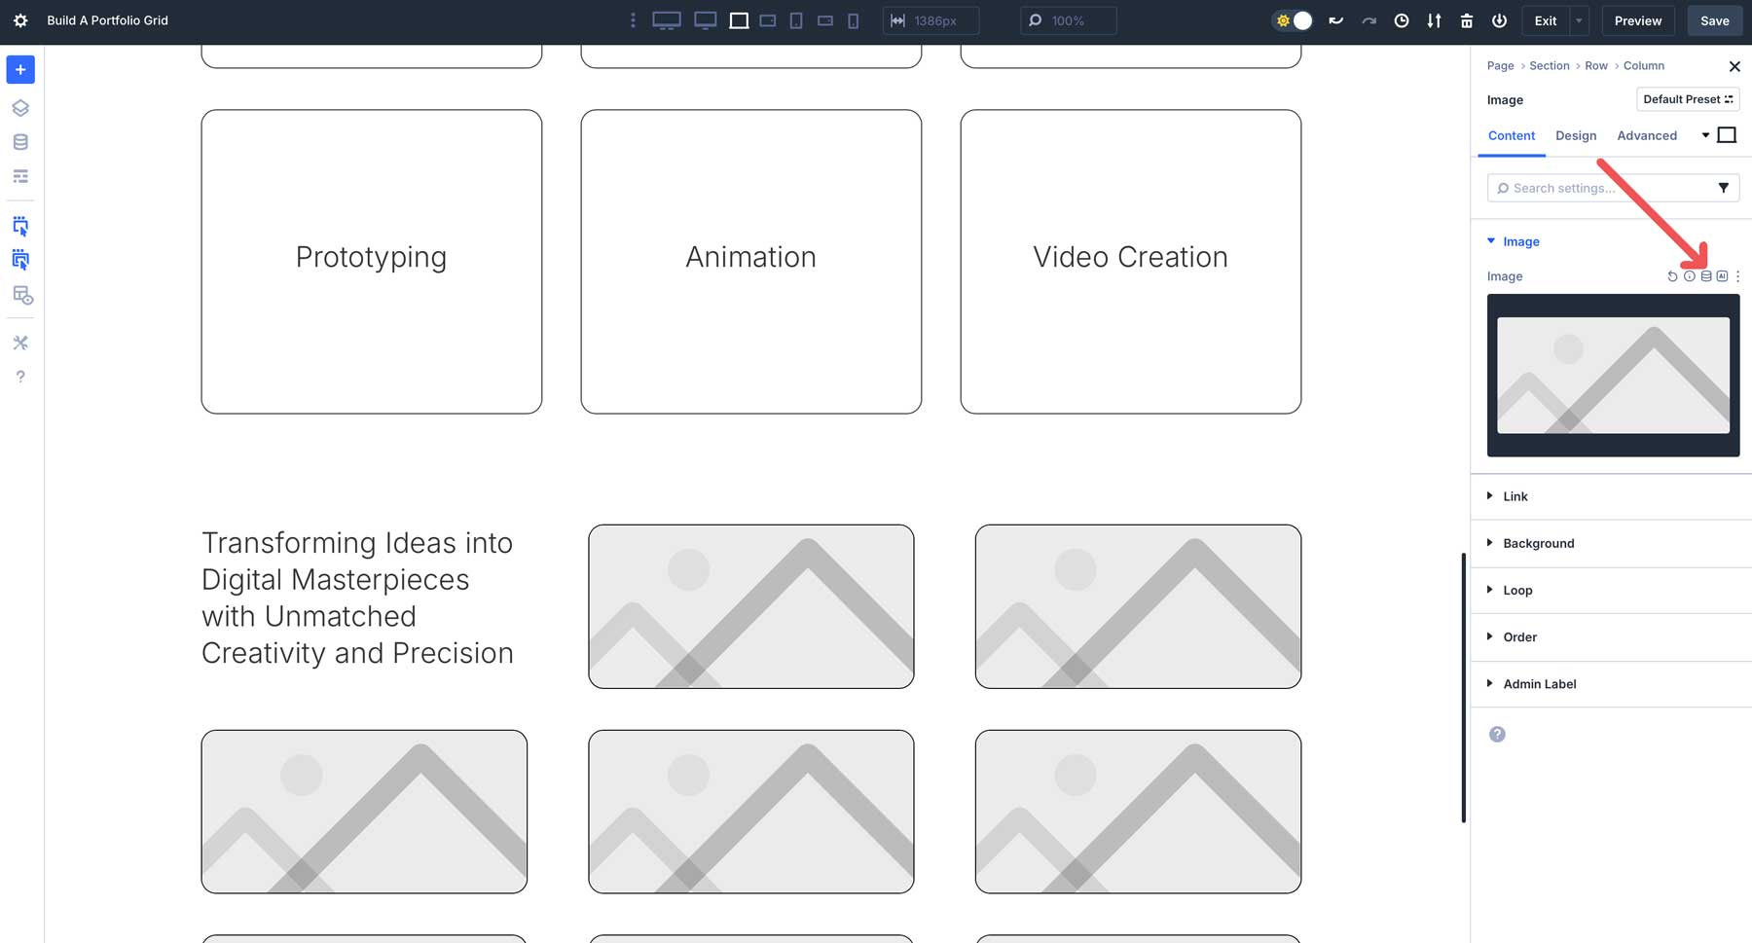This screenshot has height=943, width=1752.
Task: Reset the Image setting with the undo icon
Action: click(1671, 276)
